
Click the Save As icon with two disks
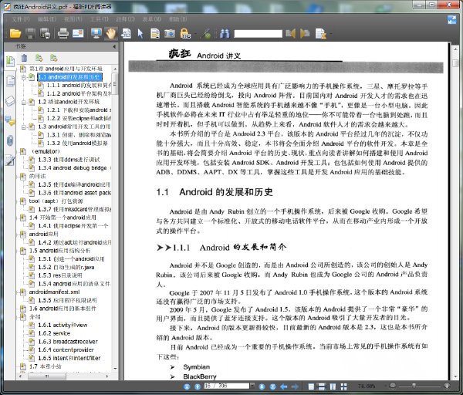46,33
